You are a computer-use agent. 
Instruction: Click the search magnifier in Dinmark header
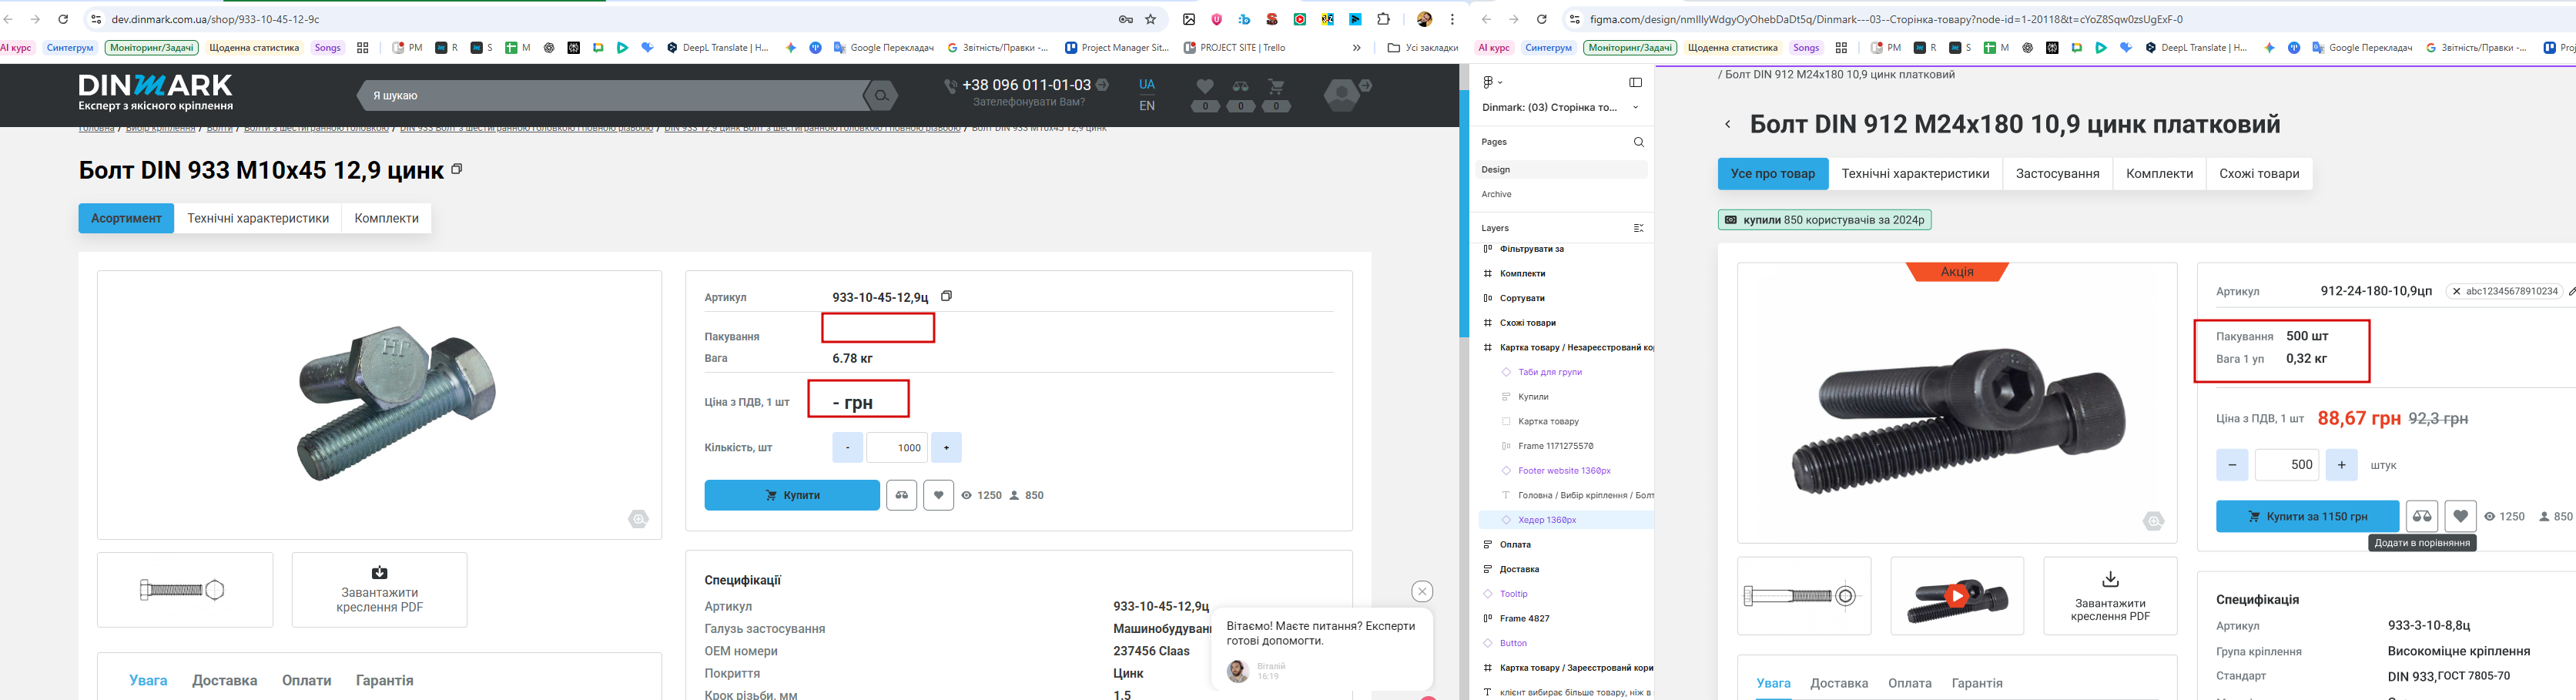pyautogui.click(x=881, y=96)
